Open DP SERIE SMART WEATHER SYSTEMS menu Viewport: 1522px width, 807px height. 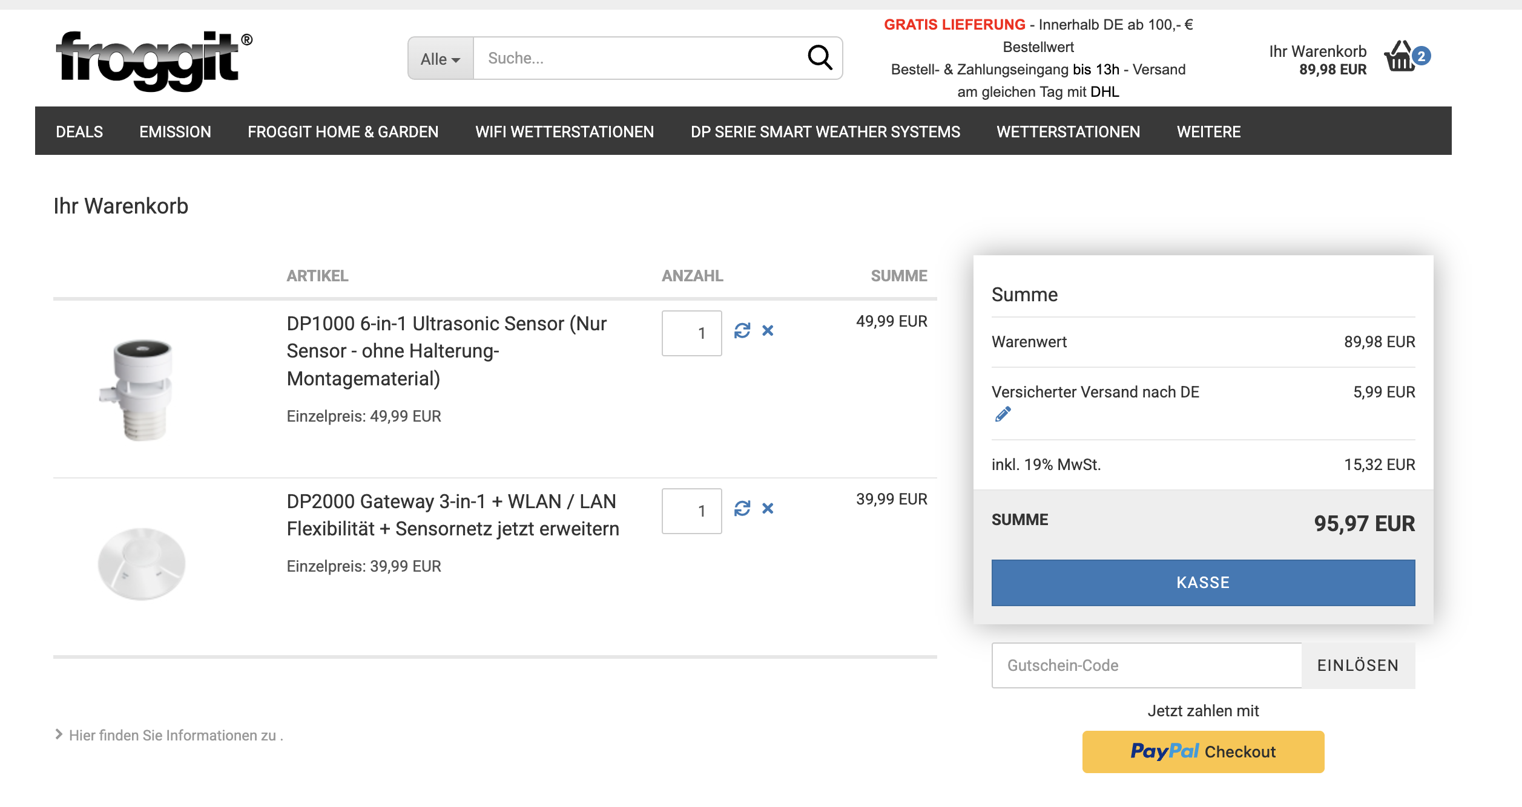coord(825,131)
